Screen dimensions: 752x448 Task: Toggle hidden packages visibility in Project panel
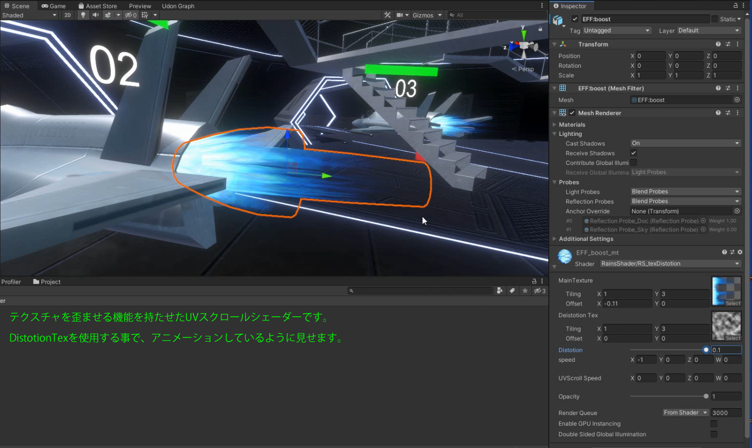pyautogui.click(x=538, y=290)
